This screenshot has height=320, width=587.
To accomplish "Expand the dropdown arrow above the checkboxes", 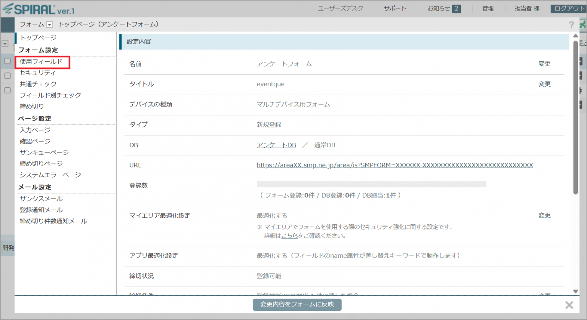I will [x=5, y=44].
